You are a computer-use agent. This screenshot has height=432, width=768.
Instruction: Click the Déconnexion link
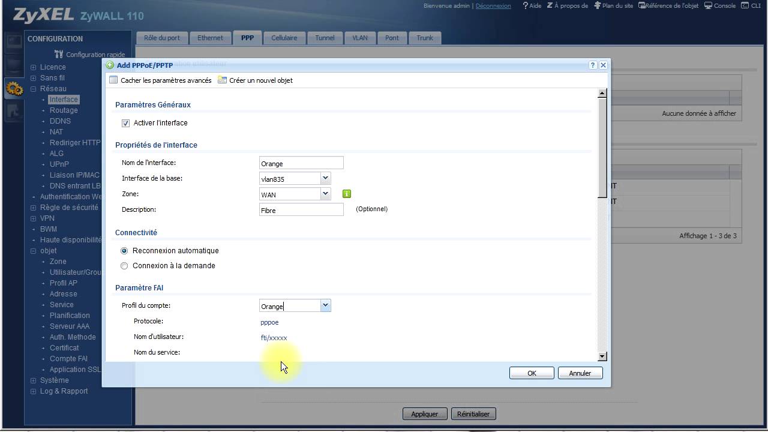coord(493,5)
